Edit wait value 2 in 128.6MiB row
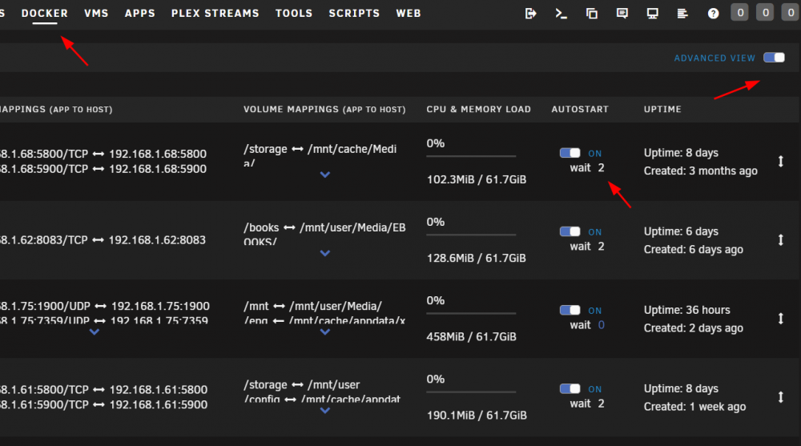 coord(602,247)
